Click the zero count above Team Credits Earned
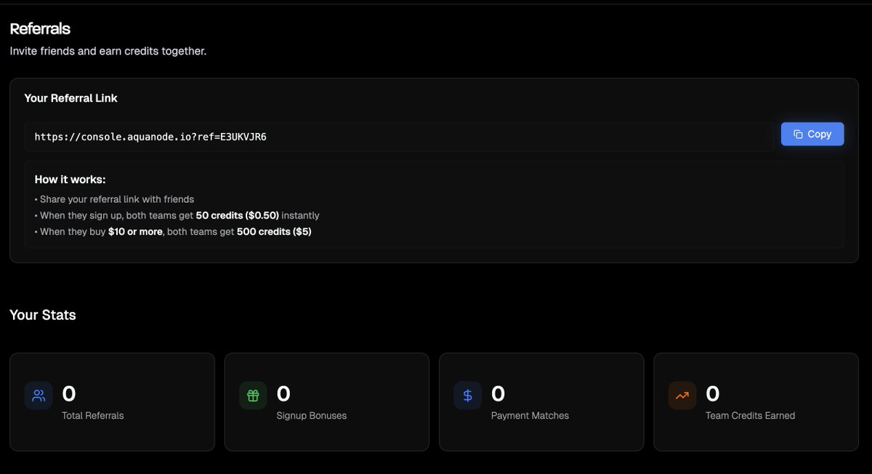The width and height of the screenshot is (872, 474). tap(713, 394)
